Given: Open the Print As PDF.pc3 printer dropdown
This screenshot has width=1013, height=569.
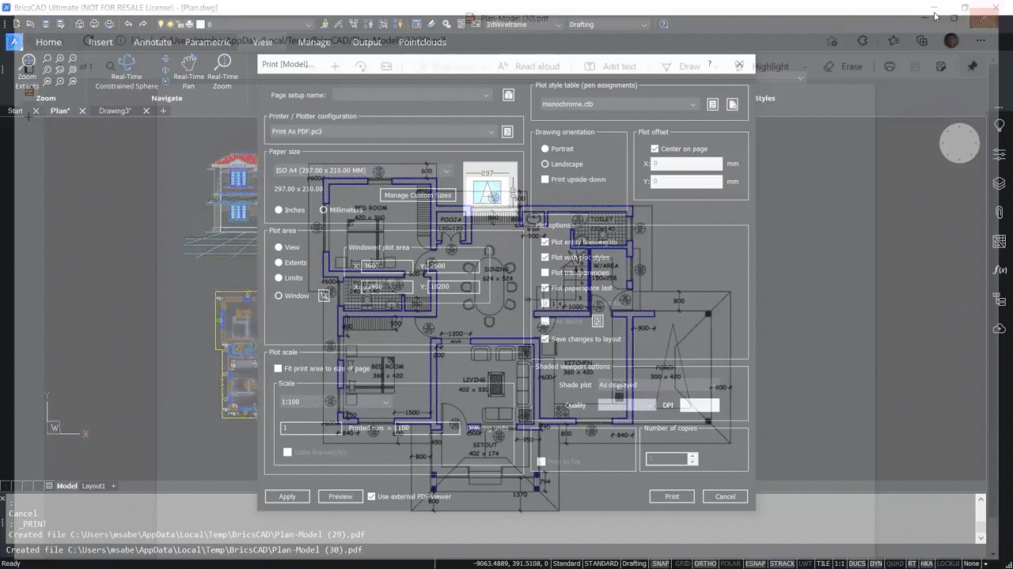Looking at the screenshot, I should (x=383, y=131).
